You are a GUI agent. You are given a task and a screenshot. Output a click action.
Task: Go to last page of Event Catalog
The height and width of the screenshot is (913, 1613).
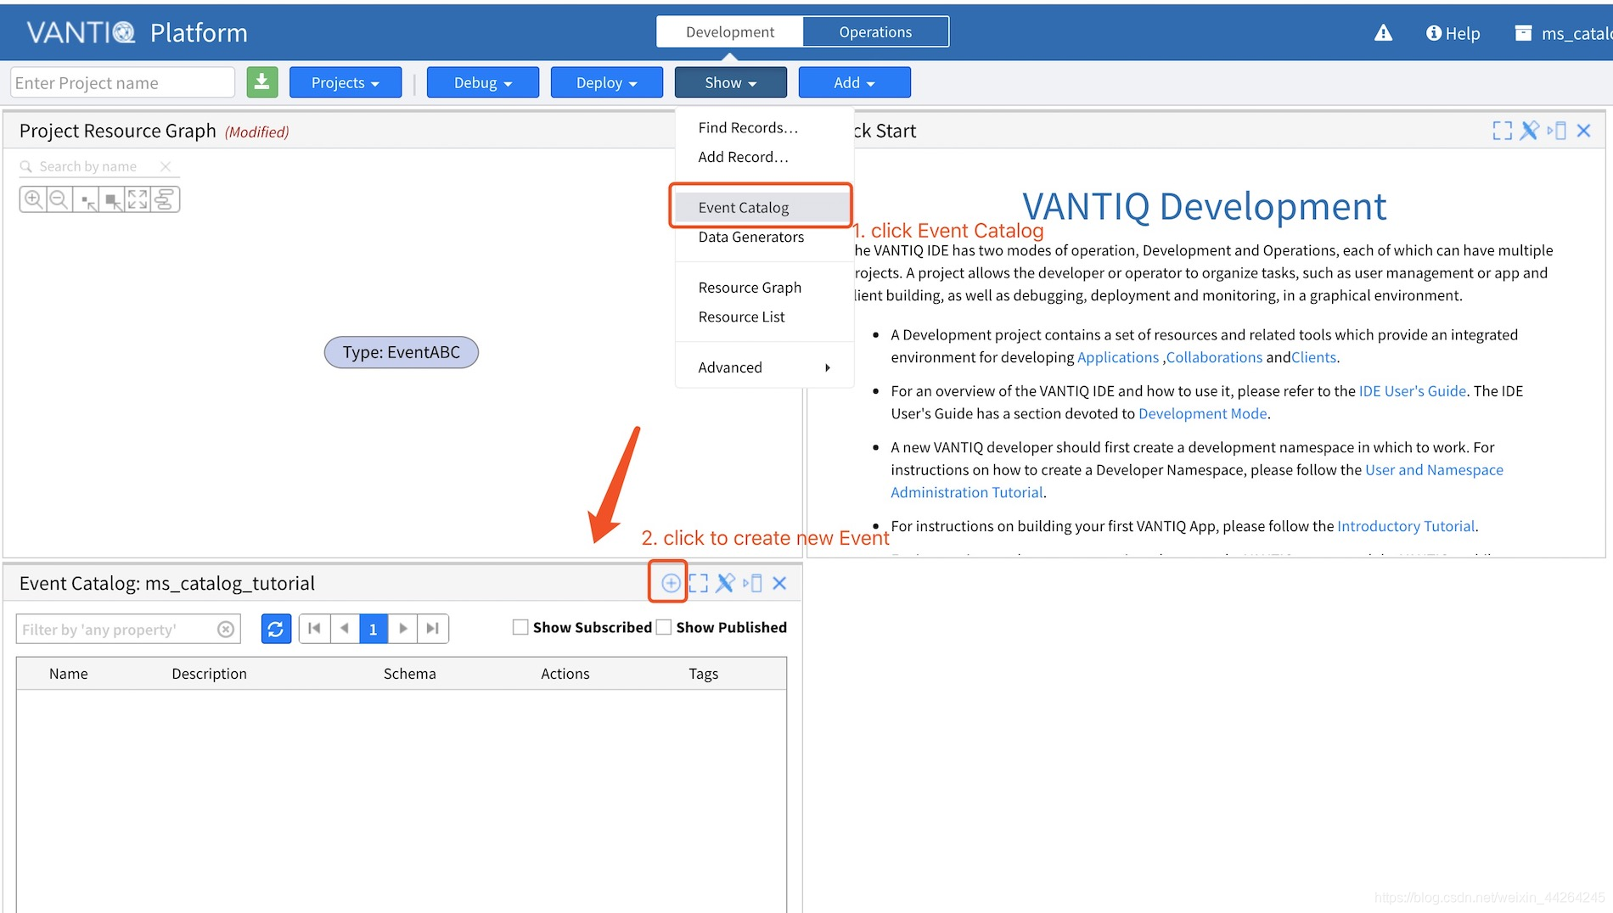coord(433,629)
